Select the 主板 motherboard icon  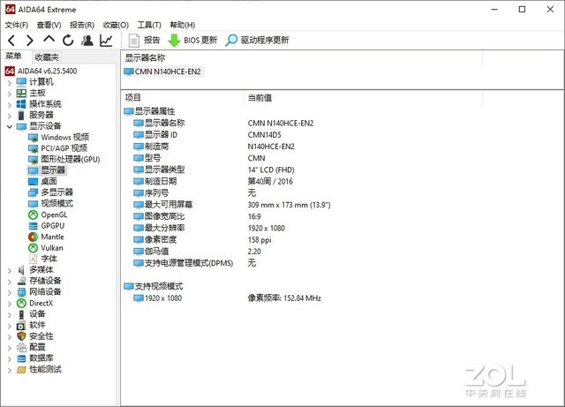point(21,94)
